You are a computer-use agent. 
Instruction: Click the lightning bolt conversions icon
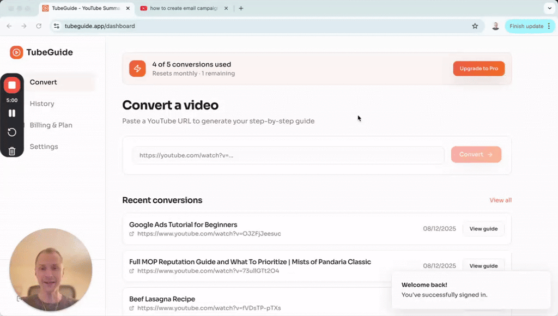click(x=137, y=69)
